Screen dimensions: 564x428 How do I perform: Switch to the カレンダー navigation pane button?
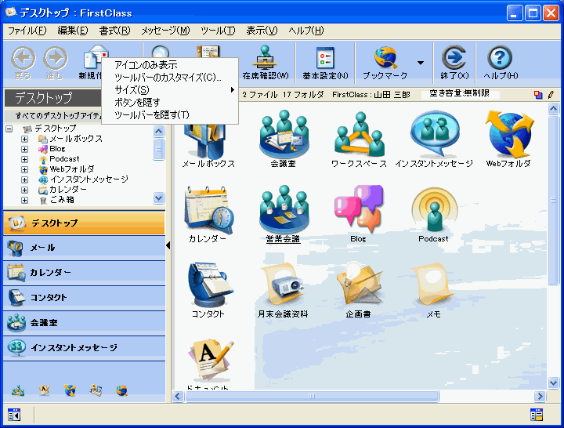click(x=82, y=272)
